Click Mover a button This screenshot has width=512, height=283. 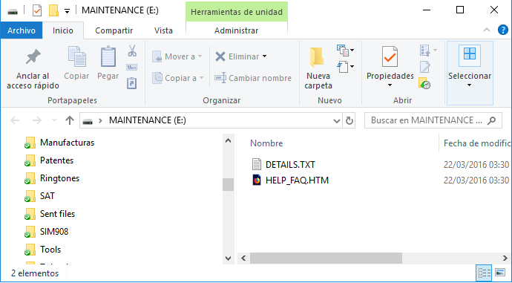tap(177, 56)
